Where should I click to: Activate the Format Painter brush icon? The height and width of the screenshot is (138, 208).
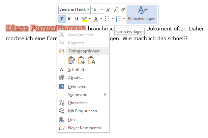coord(123,10)
